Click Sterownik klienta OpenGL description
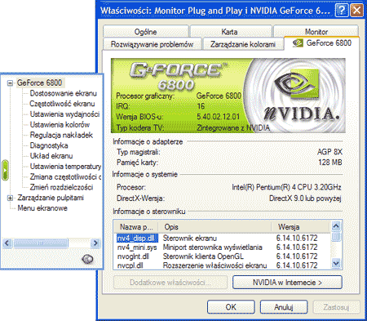This screenshot has height=321, width=367. [203, 256]
